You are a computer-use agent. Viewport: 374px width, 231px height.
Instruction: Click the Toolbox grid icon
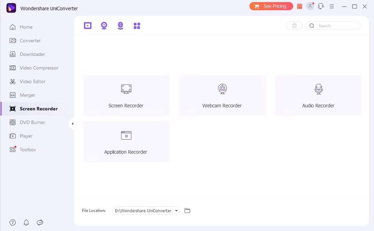(13, 149)
